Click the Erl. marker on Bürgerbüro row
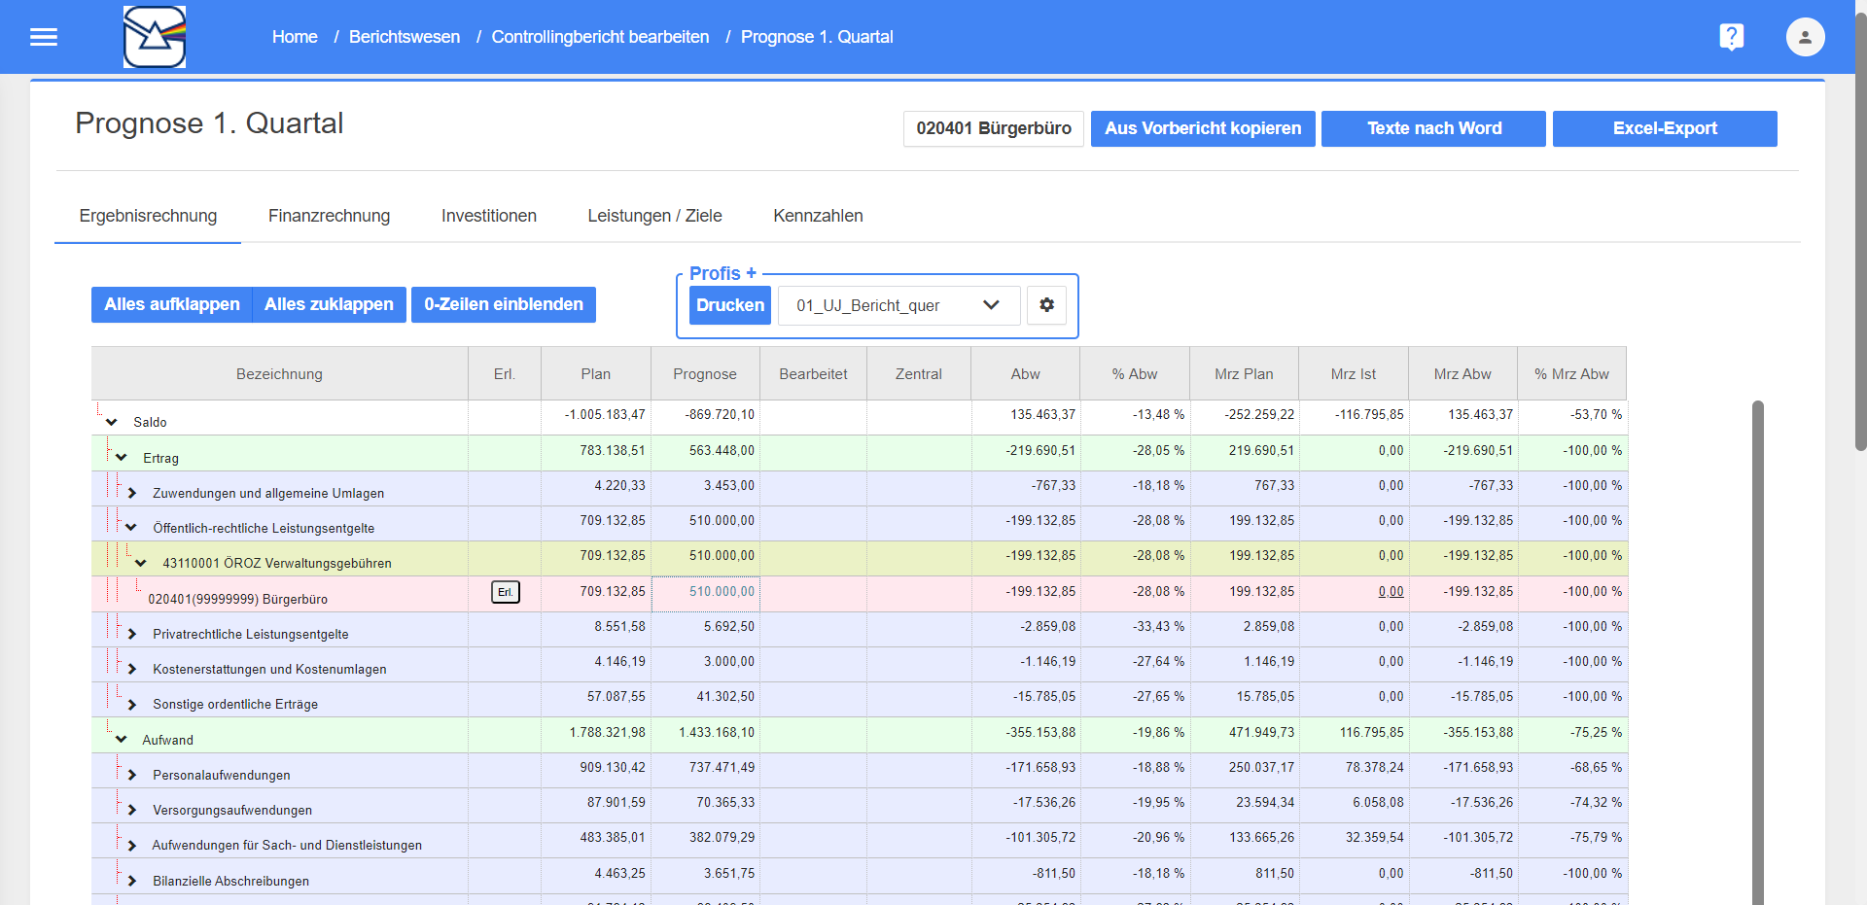Screen dimensions: 1867x905 coord(505,592)
